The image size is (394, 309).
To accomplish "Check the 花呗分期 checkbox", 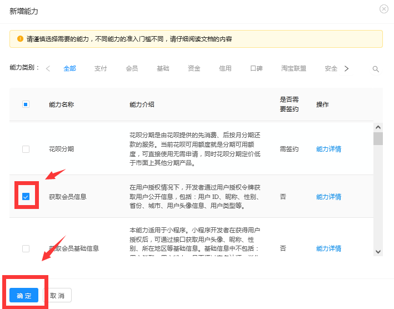I will [x=26, y=149].
